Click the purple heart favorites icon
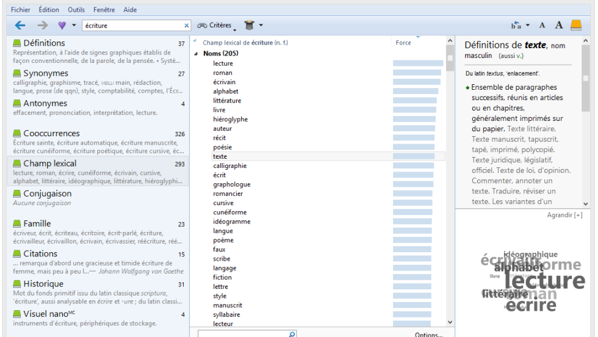This screenshot has height=337, width=598. click(61, 25)
